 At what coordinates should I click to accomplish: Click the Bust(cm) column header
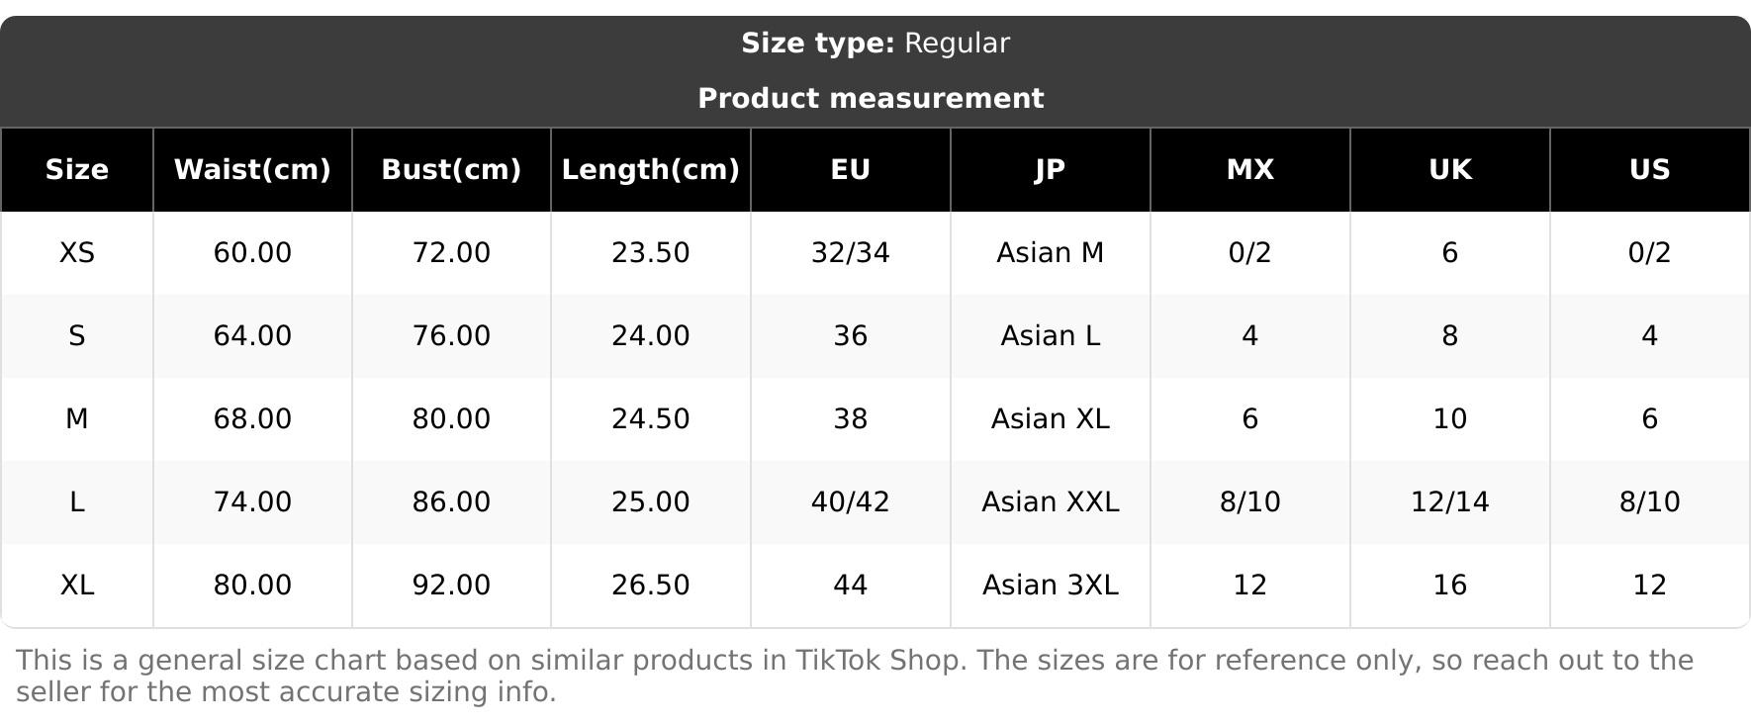point(451,170)
